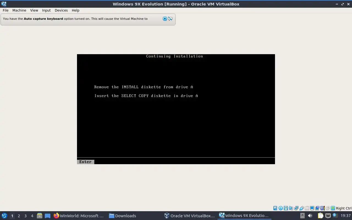352x220 pixels.
Task: Click removable media eject tray icon
Action: click(x=302, y=216)
